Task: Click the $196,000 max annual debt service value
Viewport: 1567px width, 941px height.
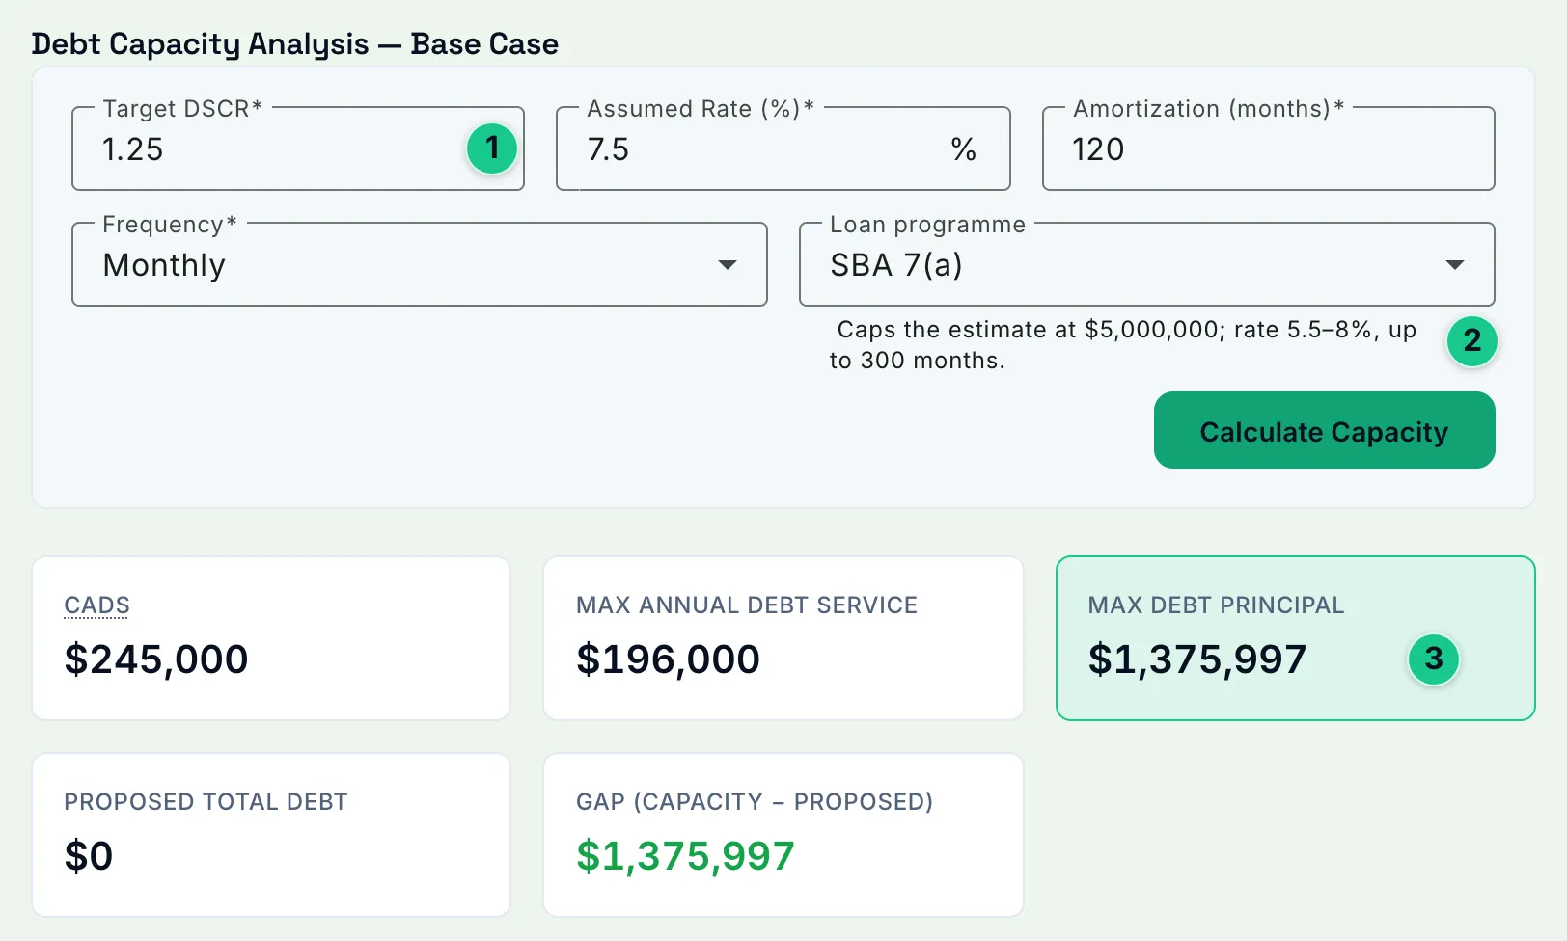Action: tap(668, 659)
